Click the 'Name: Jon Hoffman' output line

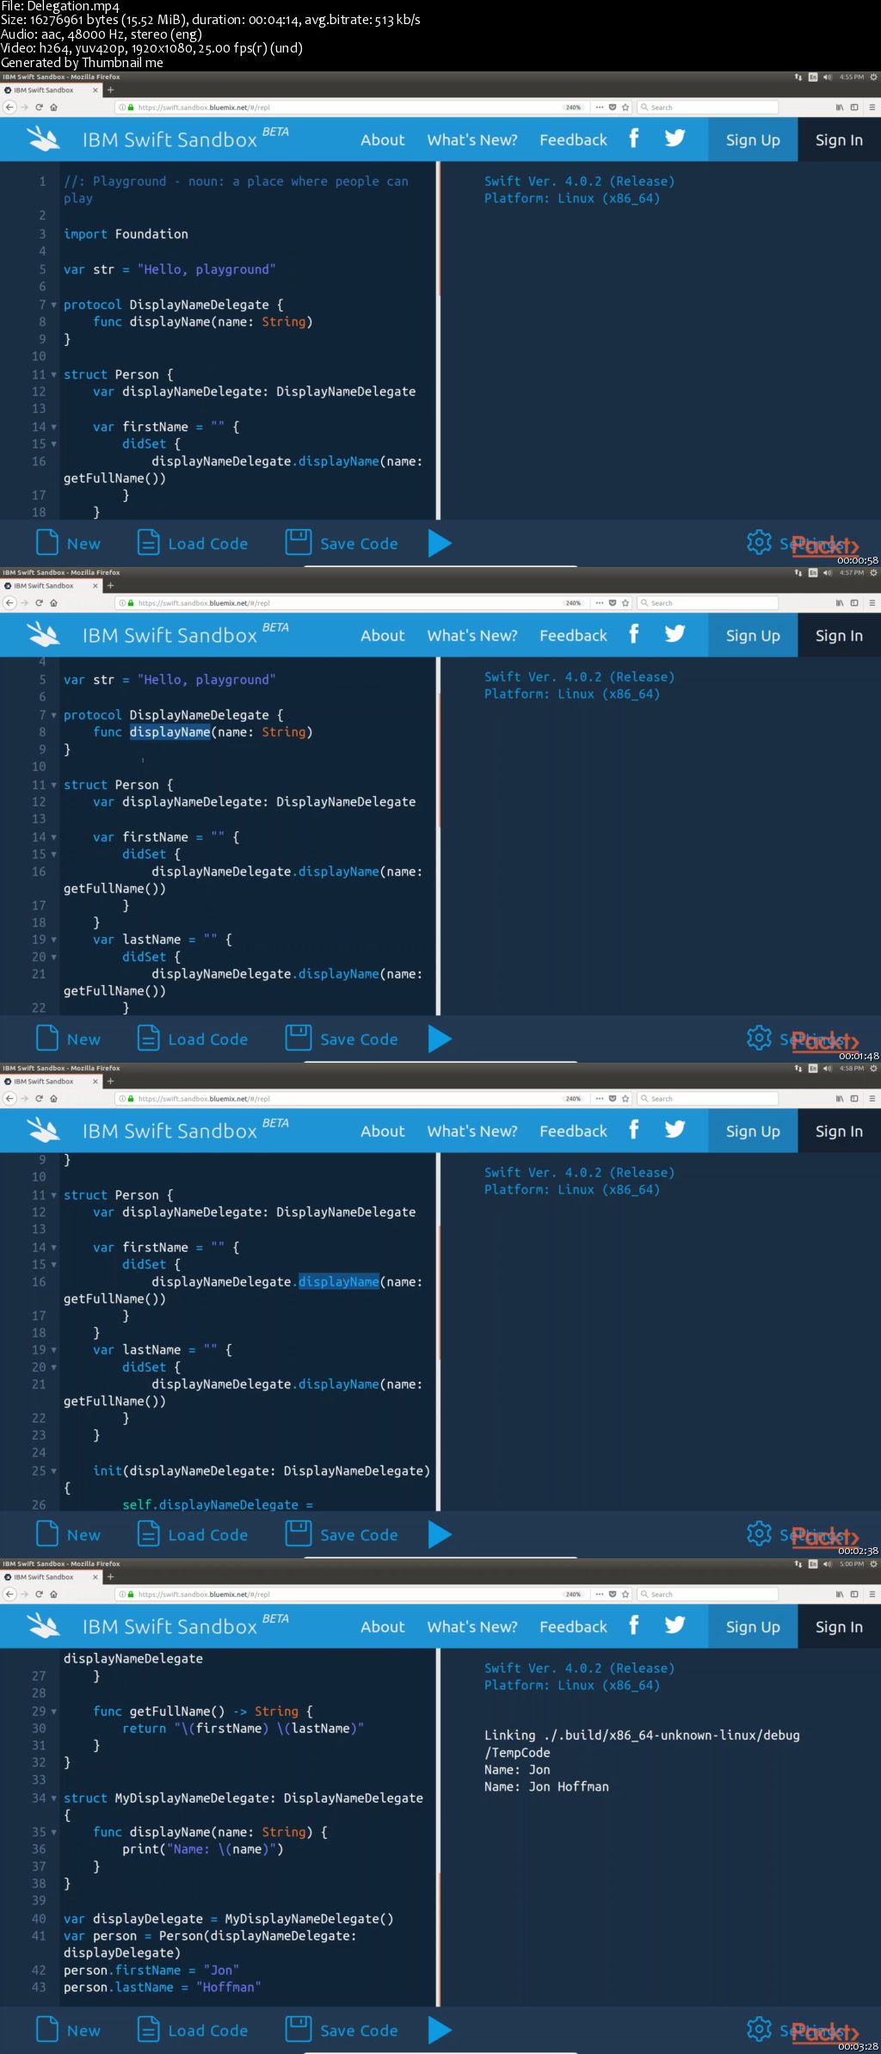[x=546, y=1786]
